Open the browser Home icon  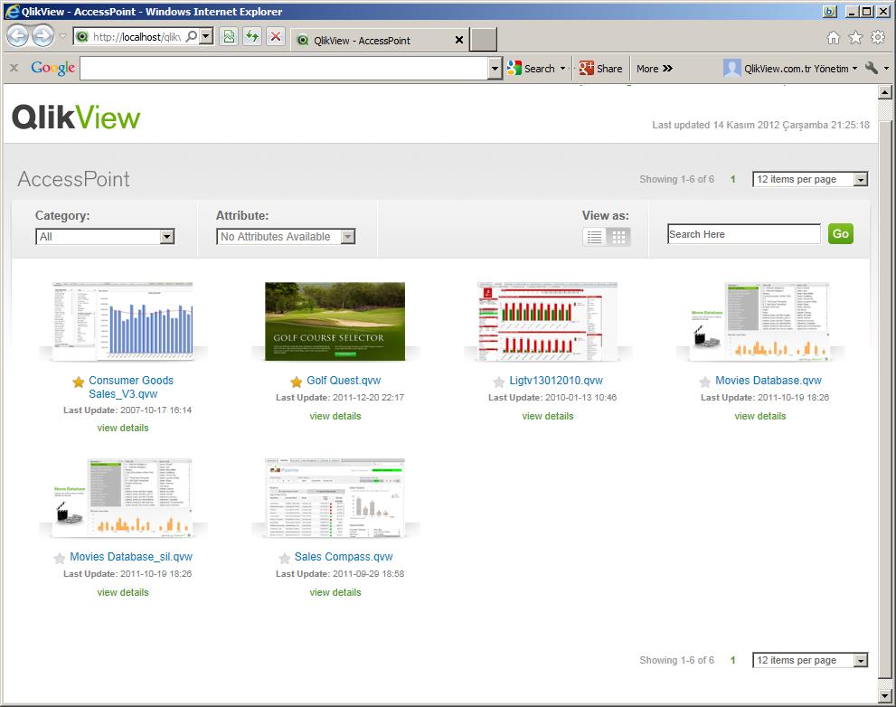click(x=834, y=38)
